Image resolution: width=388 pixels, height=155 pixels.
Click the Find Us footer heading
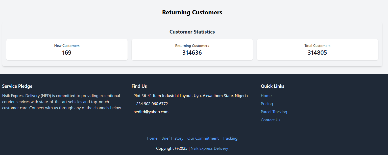pos(139,86)
